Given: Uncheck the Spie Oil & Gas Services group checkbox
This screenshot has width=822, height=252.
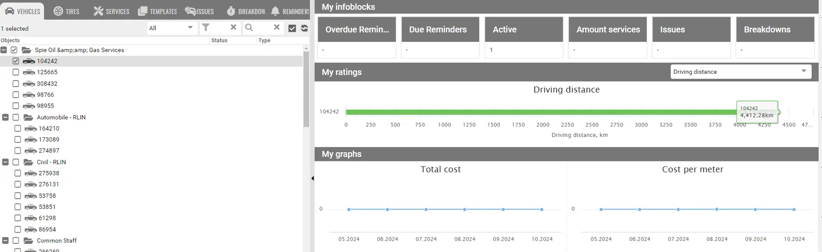Looking at the screenshot, I should pos(14,50).
